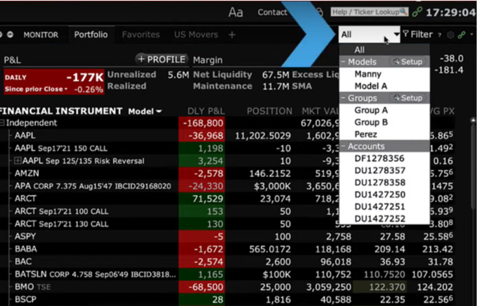Click the + PROFILE button

click(162, 60)
